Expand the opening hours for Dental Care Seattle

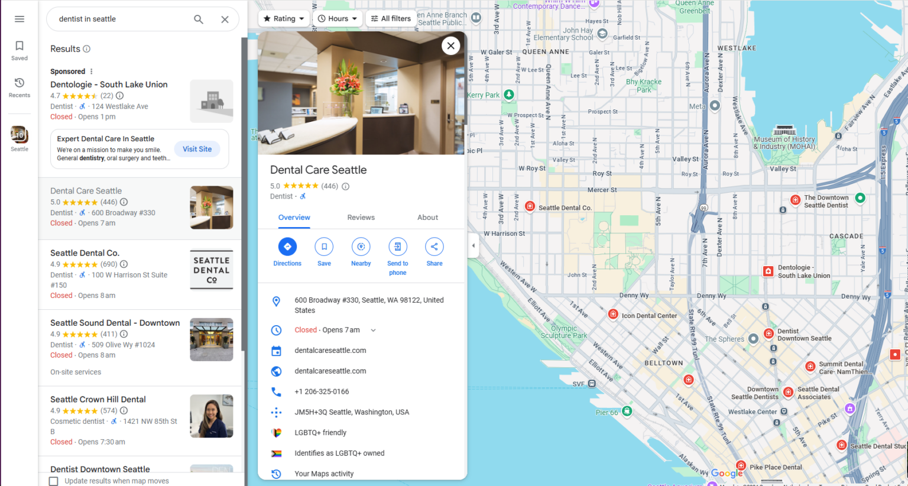372,330
